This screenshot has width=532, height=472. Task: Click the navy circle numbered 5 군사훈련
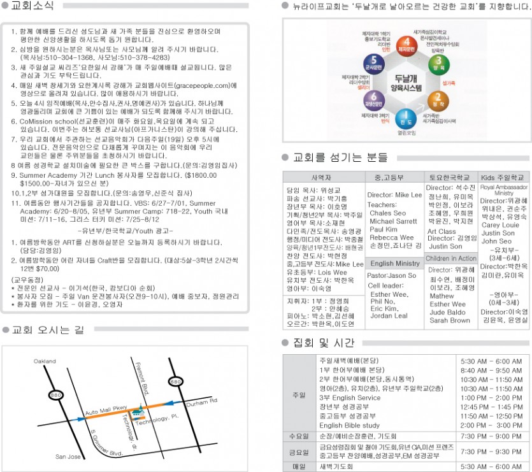(x=373, y=64)
